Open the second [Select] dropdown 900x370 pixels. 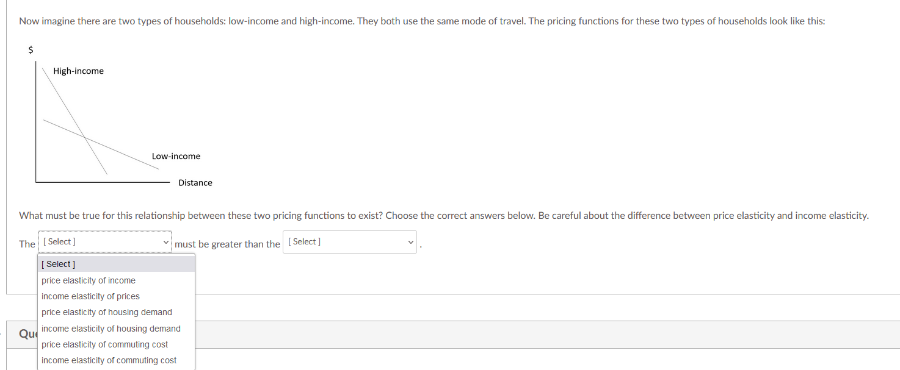point(349,241)
